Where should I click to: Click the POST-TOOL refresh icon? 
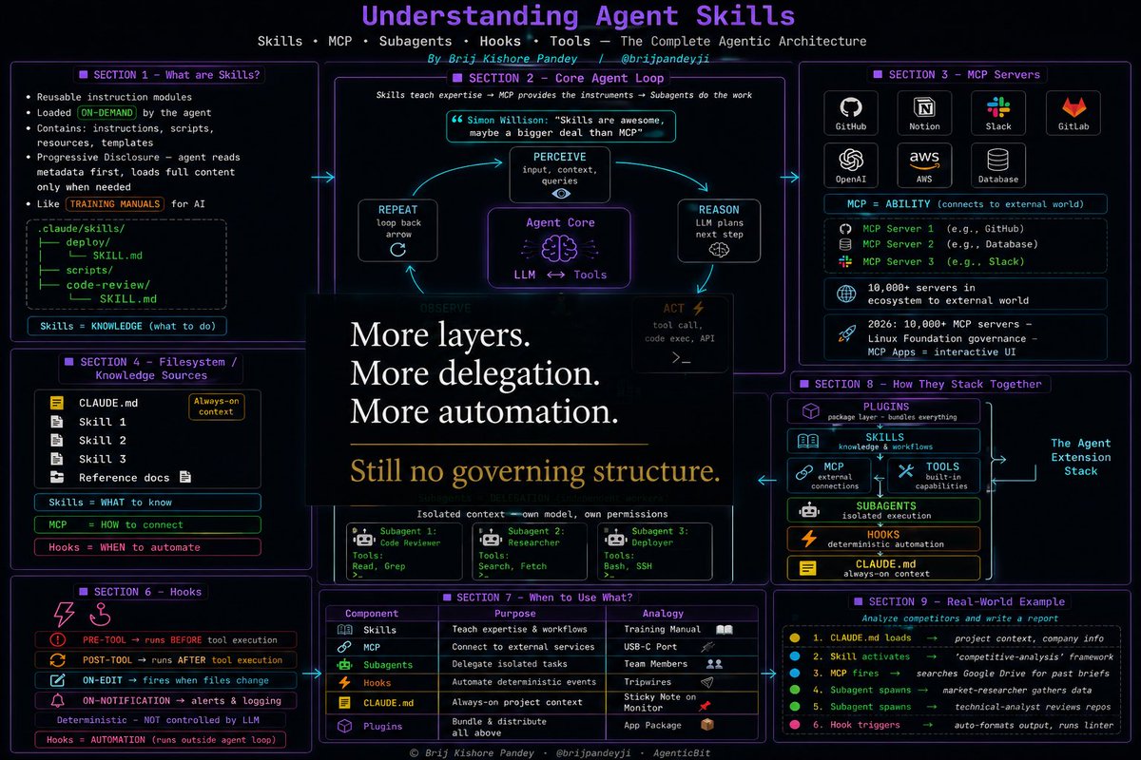point(57,660)
